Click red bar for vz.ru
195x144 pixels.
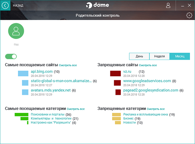tap(115, 73)
